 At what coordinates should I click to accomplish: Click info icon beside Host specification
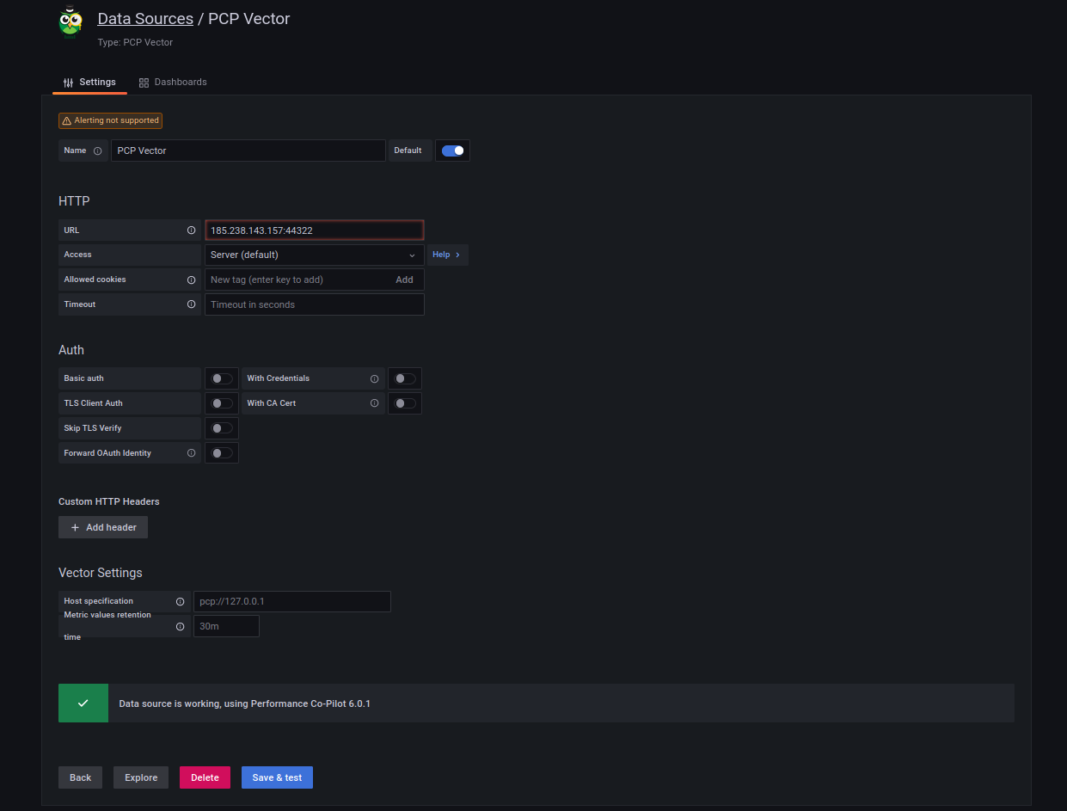[180, 601]
